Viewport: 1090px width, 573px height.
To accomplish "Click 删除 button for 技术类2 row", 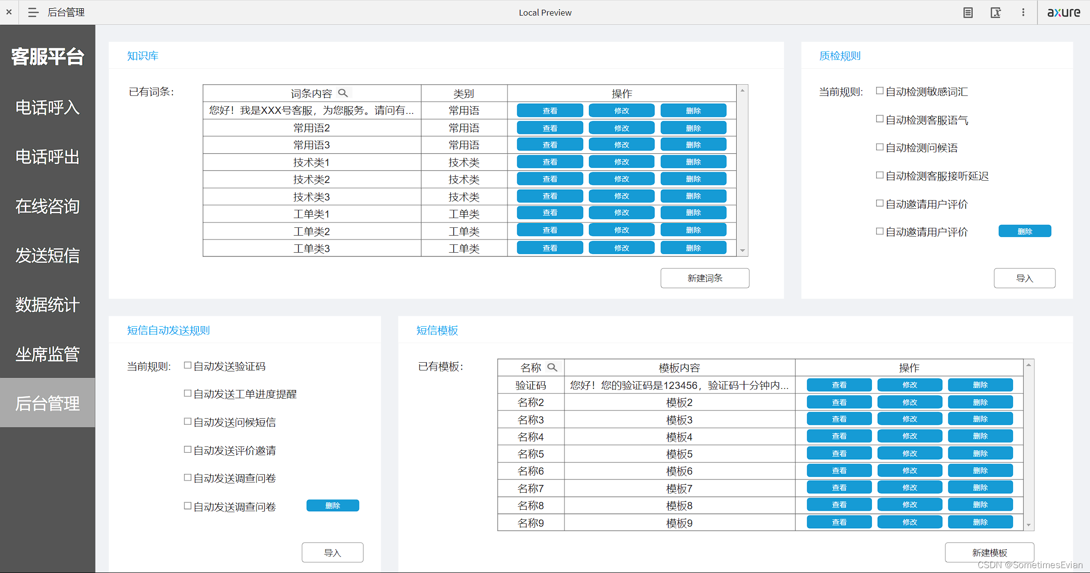I will coord(693,179).
